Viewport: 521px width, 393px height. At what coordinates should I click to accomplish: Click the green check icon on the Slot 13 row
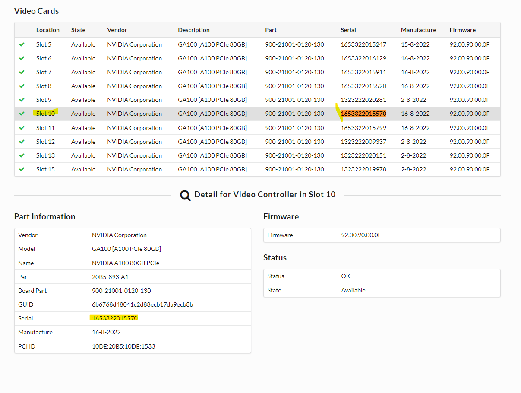(x=22, y=155)
